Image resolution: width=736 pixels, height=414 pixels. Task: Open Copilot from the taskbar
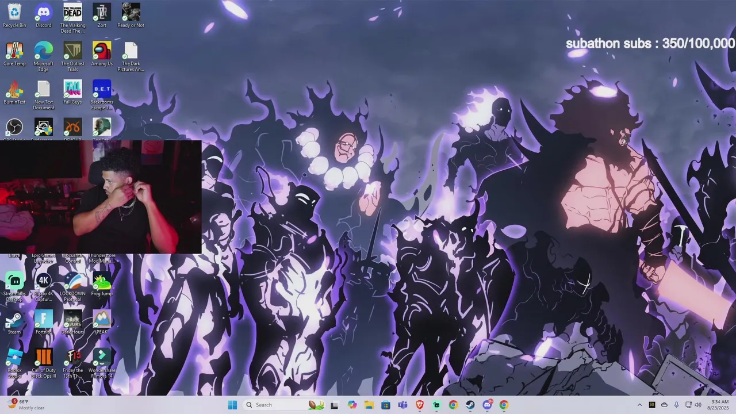(x=352, y=405)
